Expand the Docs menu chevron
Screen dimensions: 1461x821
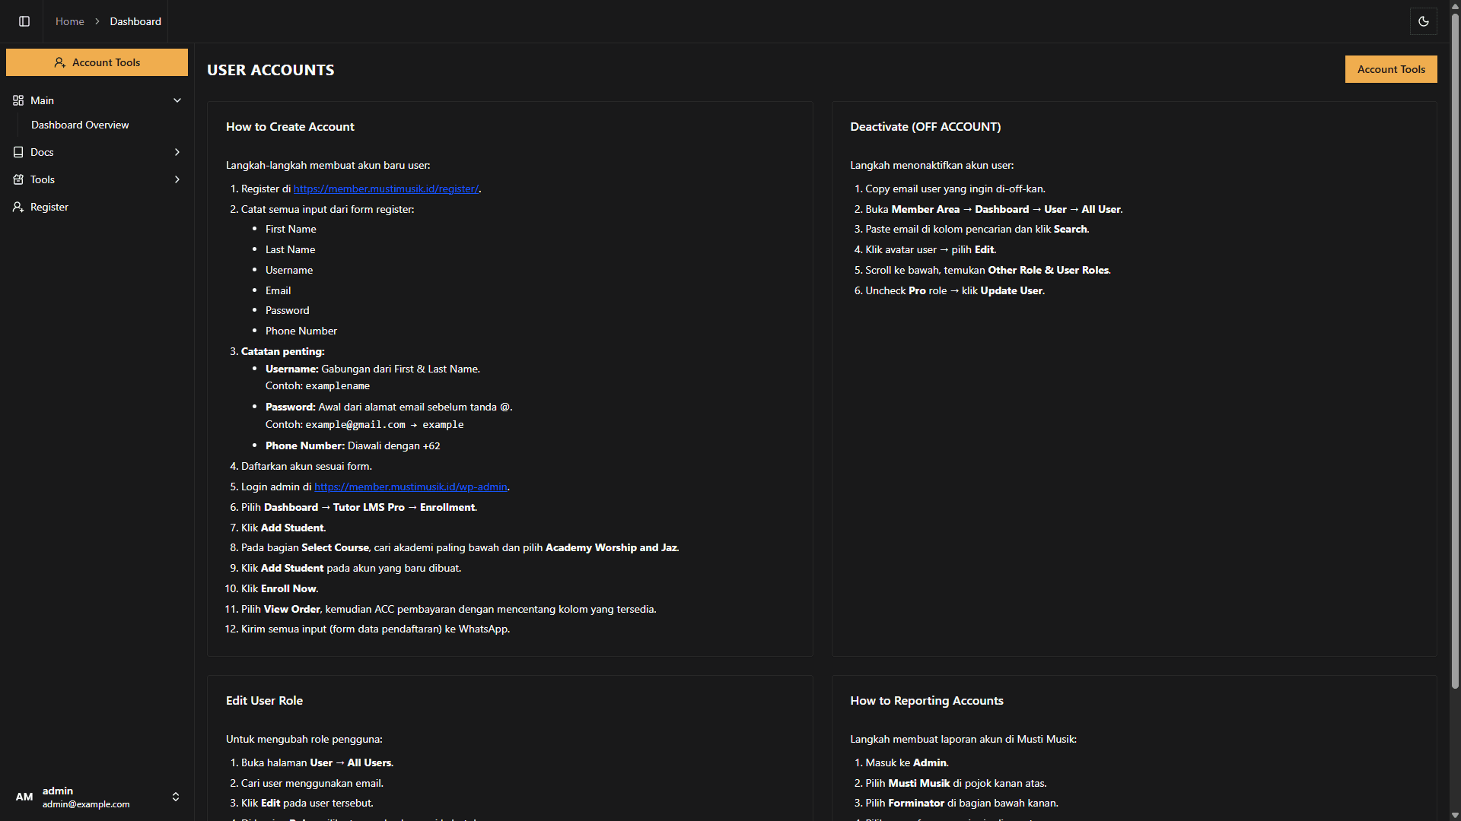[177, 152]
